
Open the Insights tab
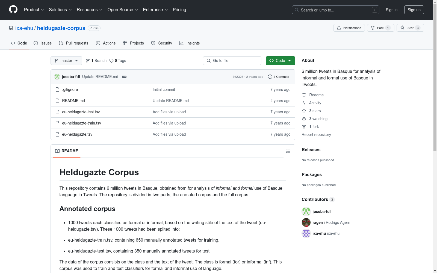[x=190, y=43]
